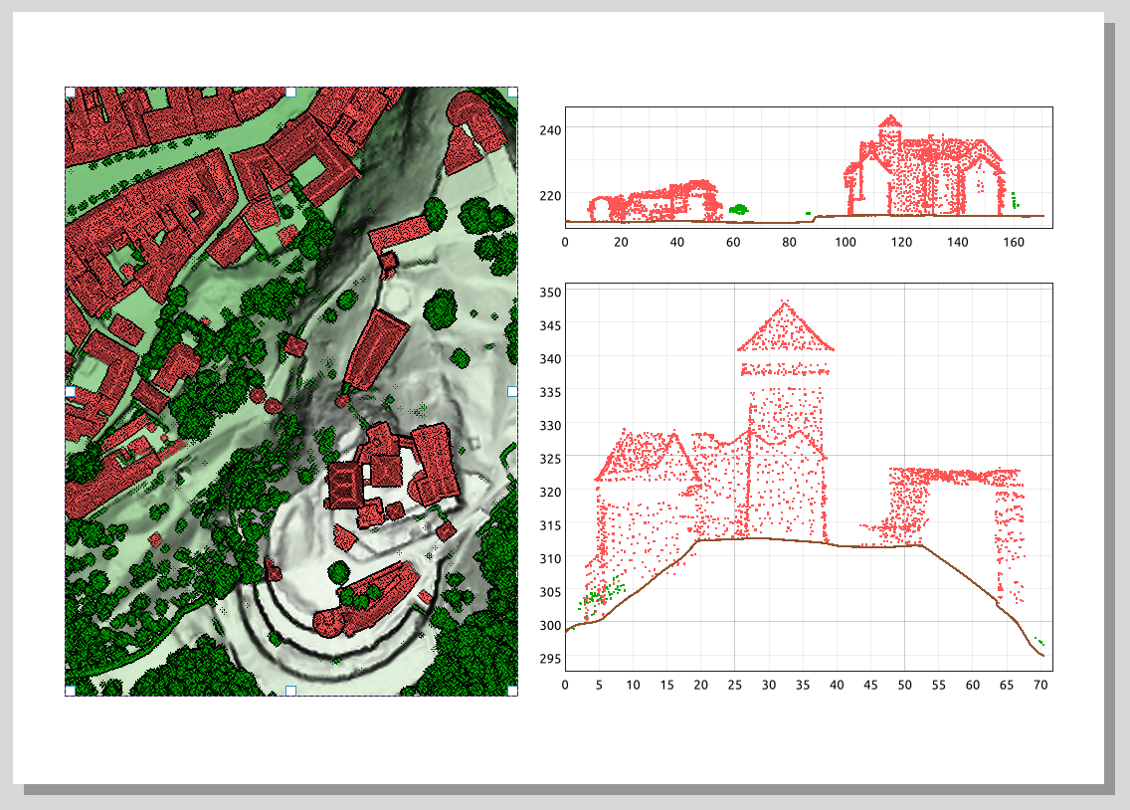Click the central castle buildings on the map

pos(393,473)
